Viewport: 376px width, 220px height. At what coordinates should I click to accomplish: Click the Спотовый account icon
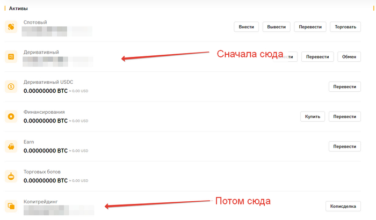pyautogui.click(x=11, y=27)
